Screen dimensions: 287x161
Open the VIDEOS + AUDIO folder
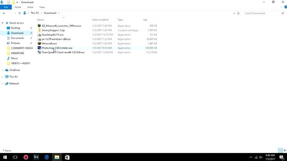(20, 64)
